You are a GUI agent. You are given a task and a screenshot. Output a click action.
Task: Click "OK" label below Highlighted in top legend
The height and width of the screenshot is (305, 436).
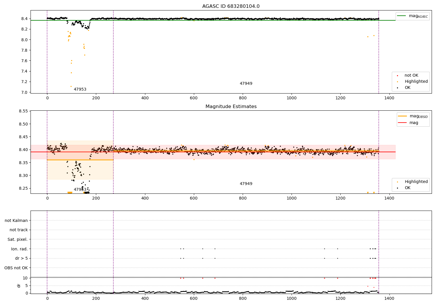point(408,88)
